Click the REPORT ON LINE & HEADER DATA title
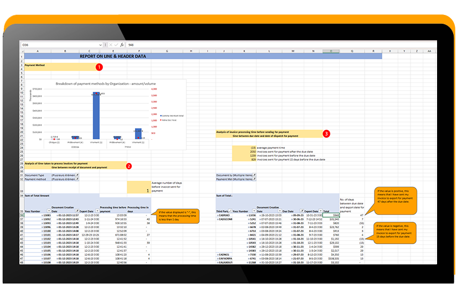457x299 pixels. point(113,56)
